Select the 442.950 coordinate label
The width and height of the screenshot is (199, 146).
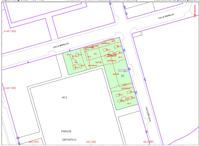pos(148,142)
